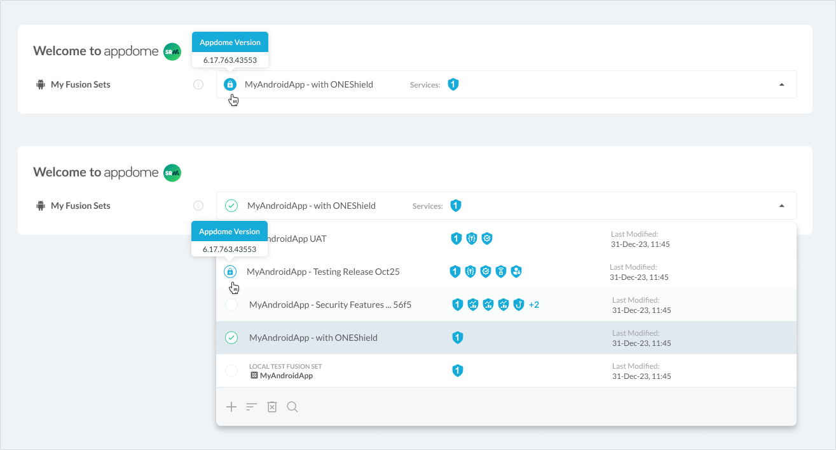This screenshot has width=836, height=450.
Task: Click the version number 6.17.763.43553 above the collapsed selector
Action: [x=230, y=60]
